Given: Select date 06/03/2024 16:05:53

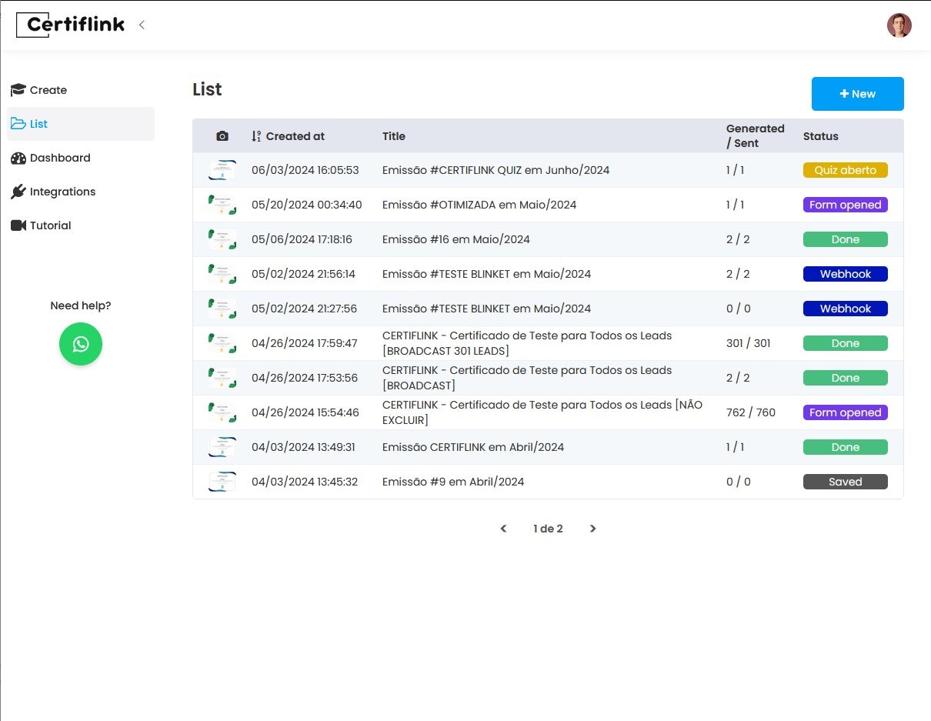Looking at the screenshot, I should 305,170.
